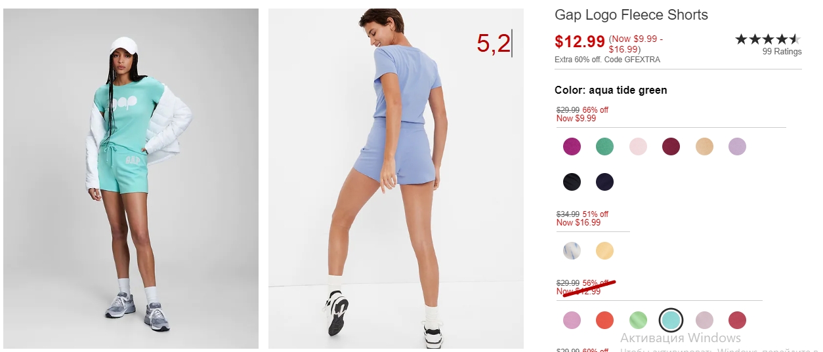Select the pale yellow color swatch
The image size is (823, 352).
coord(604,251)
